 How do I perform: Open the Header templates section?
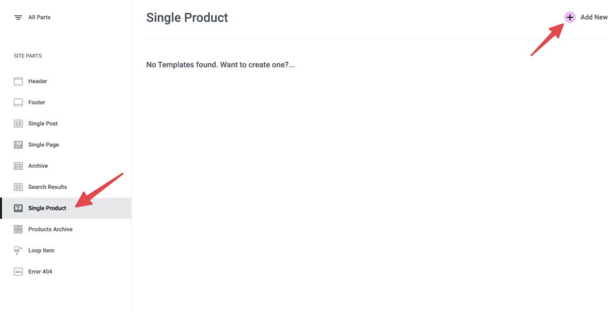tap(38, 81)
